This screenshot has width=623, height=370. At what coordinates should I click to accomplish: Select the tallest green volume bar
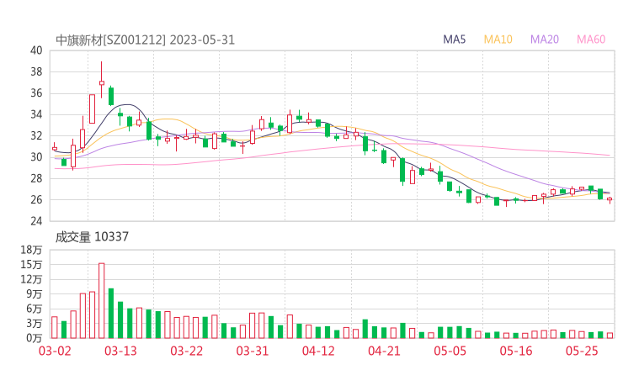[x=111, y=313]
